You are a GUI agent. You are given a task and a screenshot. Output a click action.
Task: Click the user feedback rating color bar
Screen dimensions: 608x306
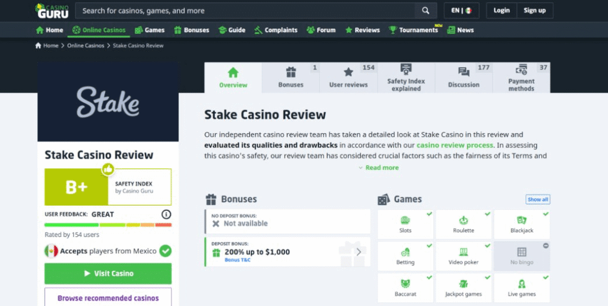108,225
